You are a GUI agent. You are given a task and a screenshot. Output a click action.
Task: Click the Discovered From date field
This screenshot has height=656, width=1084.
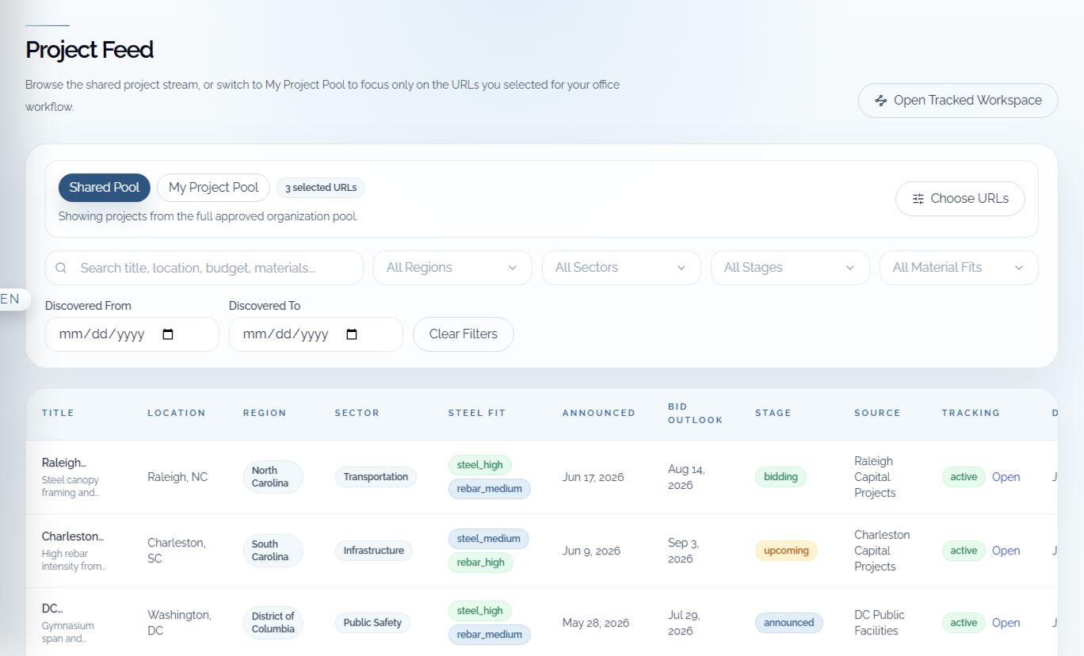tap(132, 334)
